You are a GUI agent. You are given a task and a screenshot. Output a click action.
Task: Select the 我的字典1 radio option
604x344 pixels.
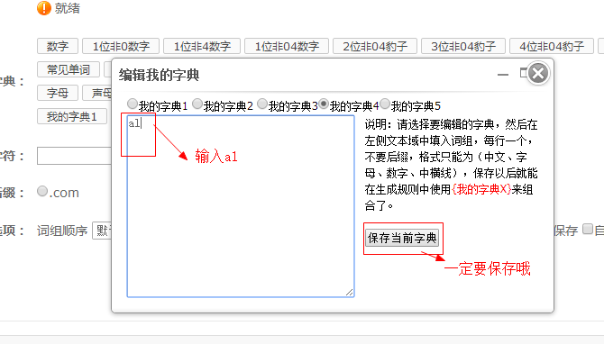133,104
